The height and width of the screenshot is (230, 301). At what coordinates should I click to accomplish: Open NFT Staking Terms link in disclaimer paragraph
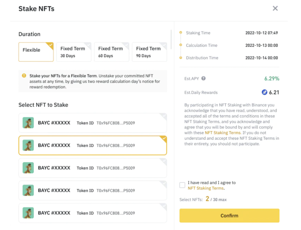[x=222, y=133]
